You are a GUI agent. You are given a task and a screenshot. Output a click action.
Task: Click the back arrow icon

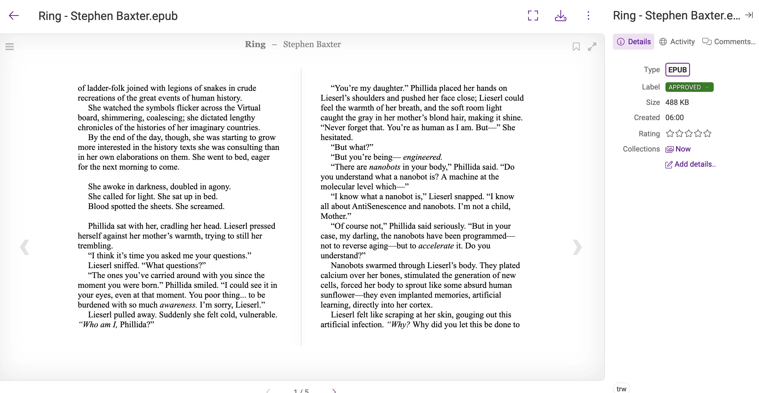14,16
